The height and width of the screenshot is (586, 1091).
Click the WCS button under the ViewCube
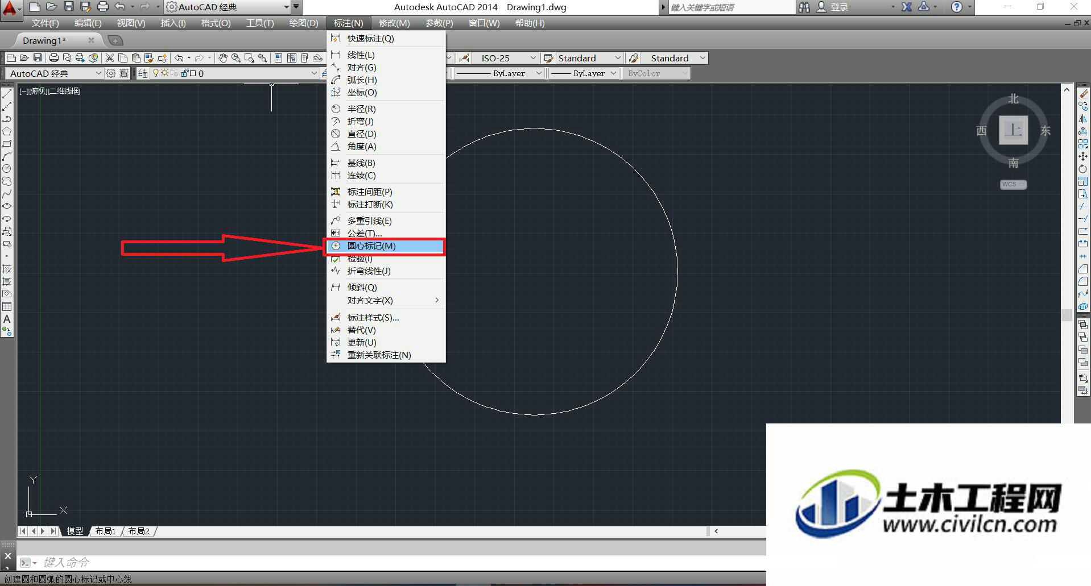[1013, 184]
